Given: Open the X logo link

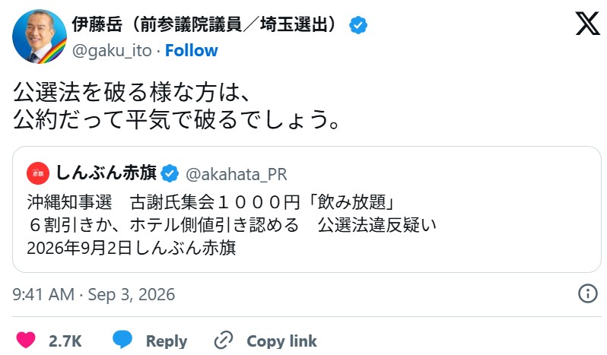Looking at the screenshot, I should (587, 24).
